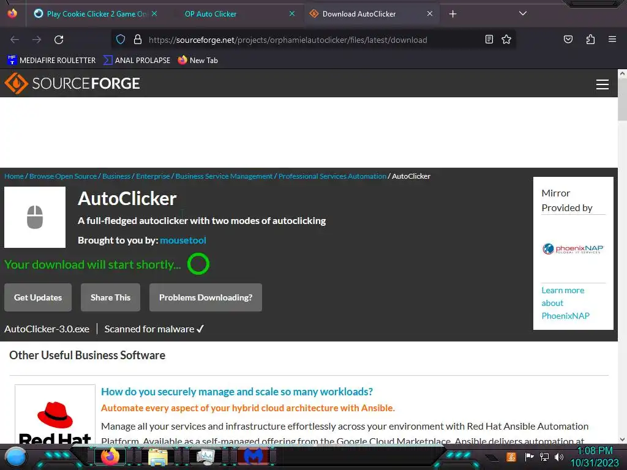Go forward with the forward arrow
The image size is (627, 470).
click(x=37, y=40)
